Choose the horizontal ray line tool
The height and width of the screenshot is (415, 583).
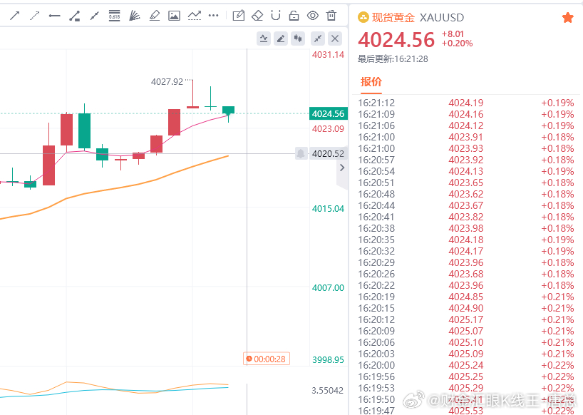(55, 16)
